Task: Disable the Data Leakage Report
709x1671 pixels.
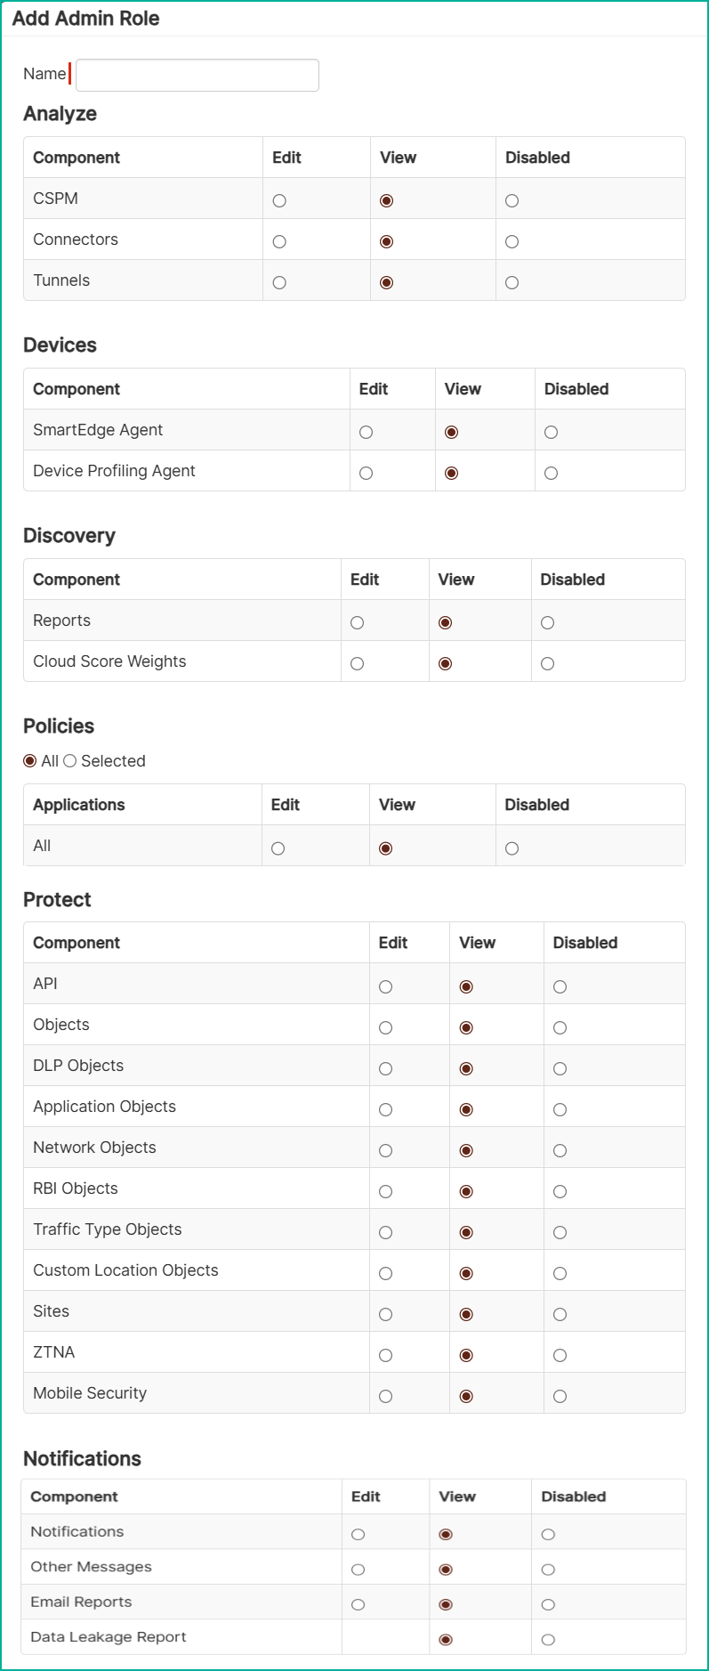Action: tap(548, 1640)
